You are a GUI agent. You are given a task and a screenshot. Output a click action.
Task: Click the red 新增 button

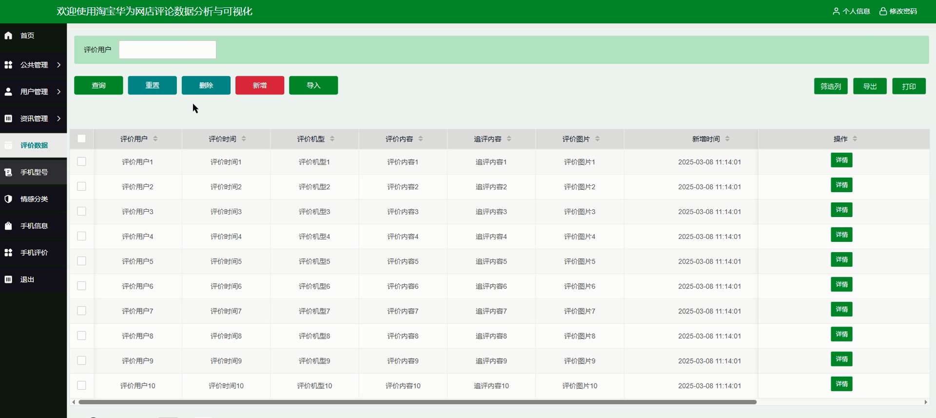[259, 85]
